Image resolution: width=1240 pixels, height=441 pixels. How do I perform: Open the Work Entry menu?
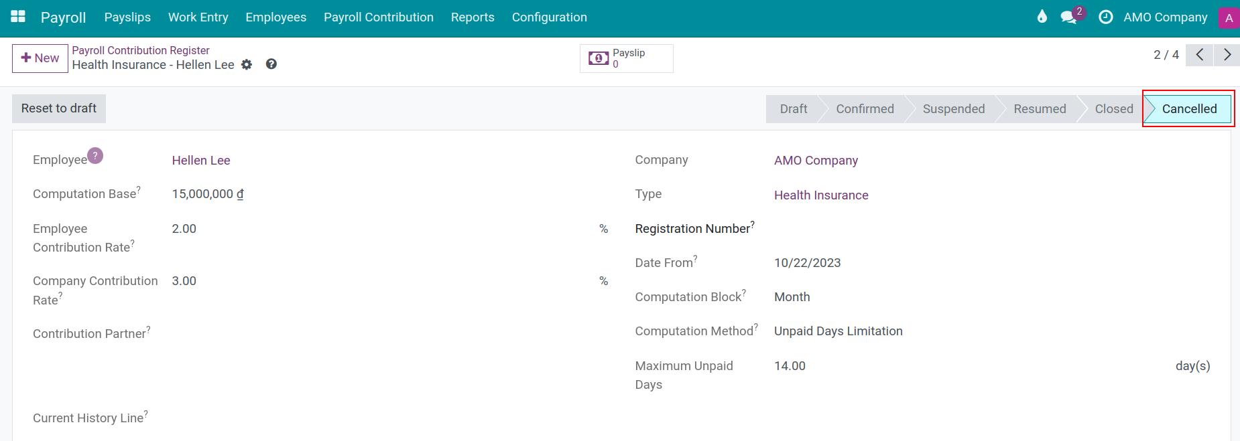click(198, 17)
